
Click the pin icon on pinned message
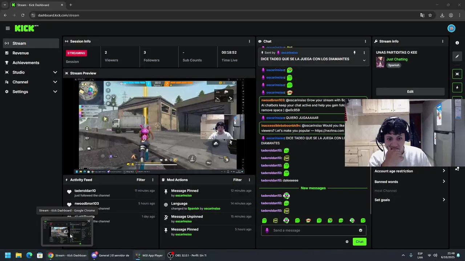pyautogui.click(x=355, y=53)
